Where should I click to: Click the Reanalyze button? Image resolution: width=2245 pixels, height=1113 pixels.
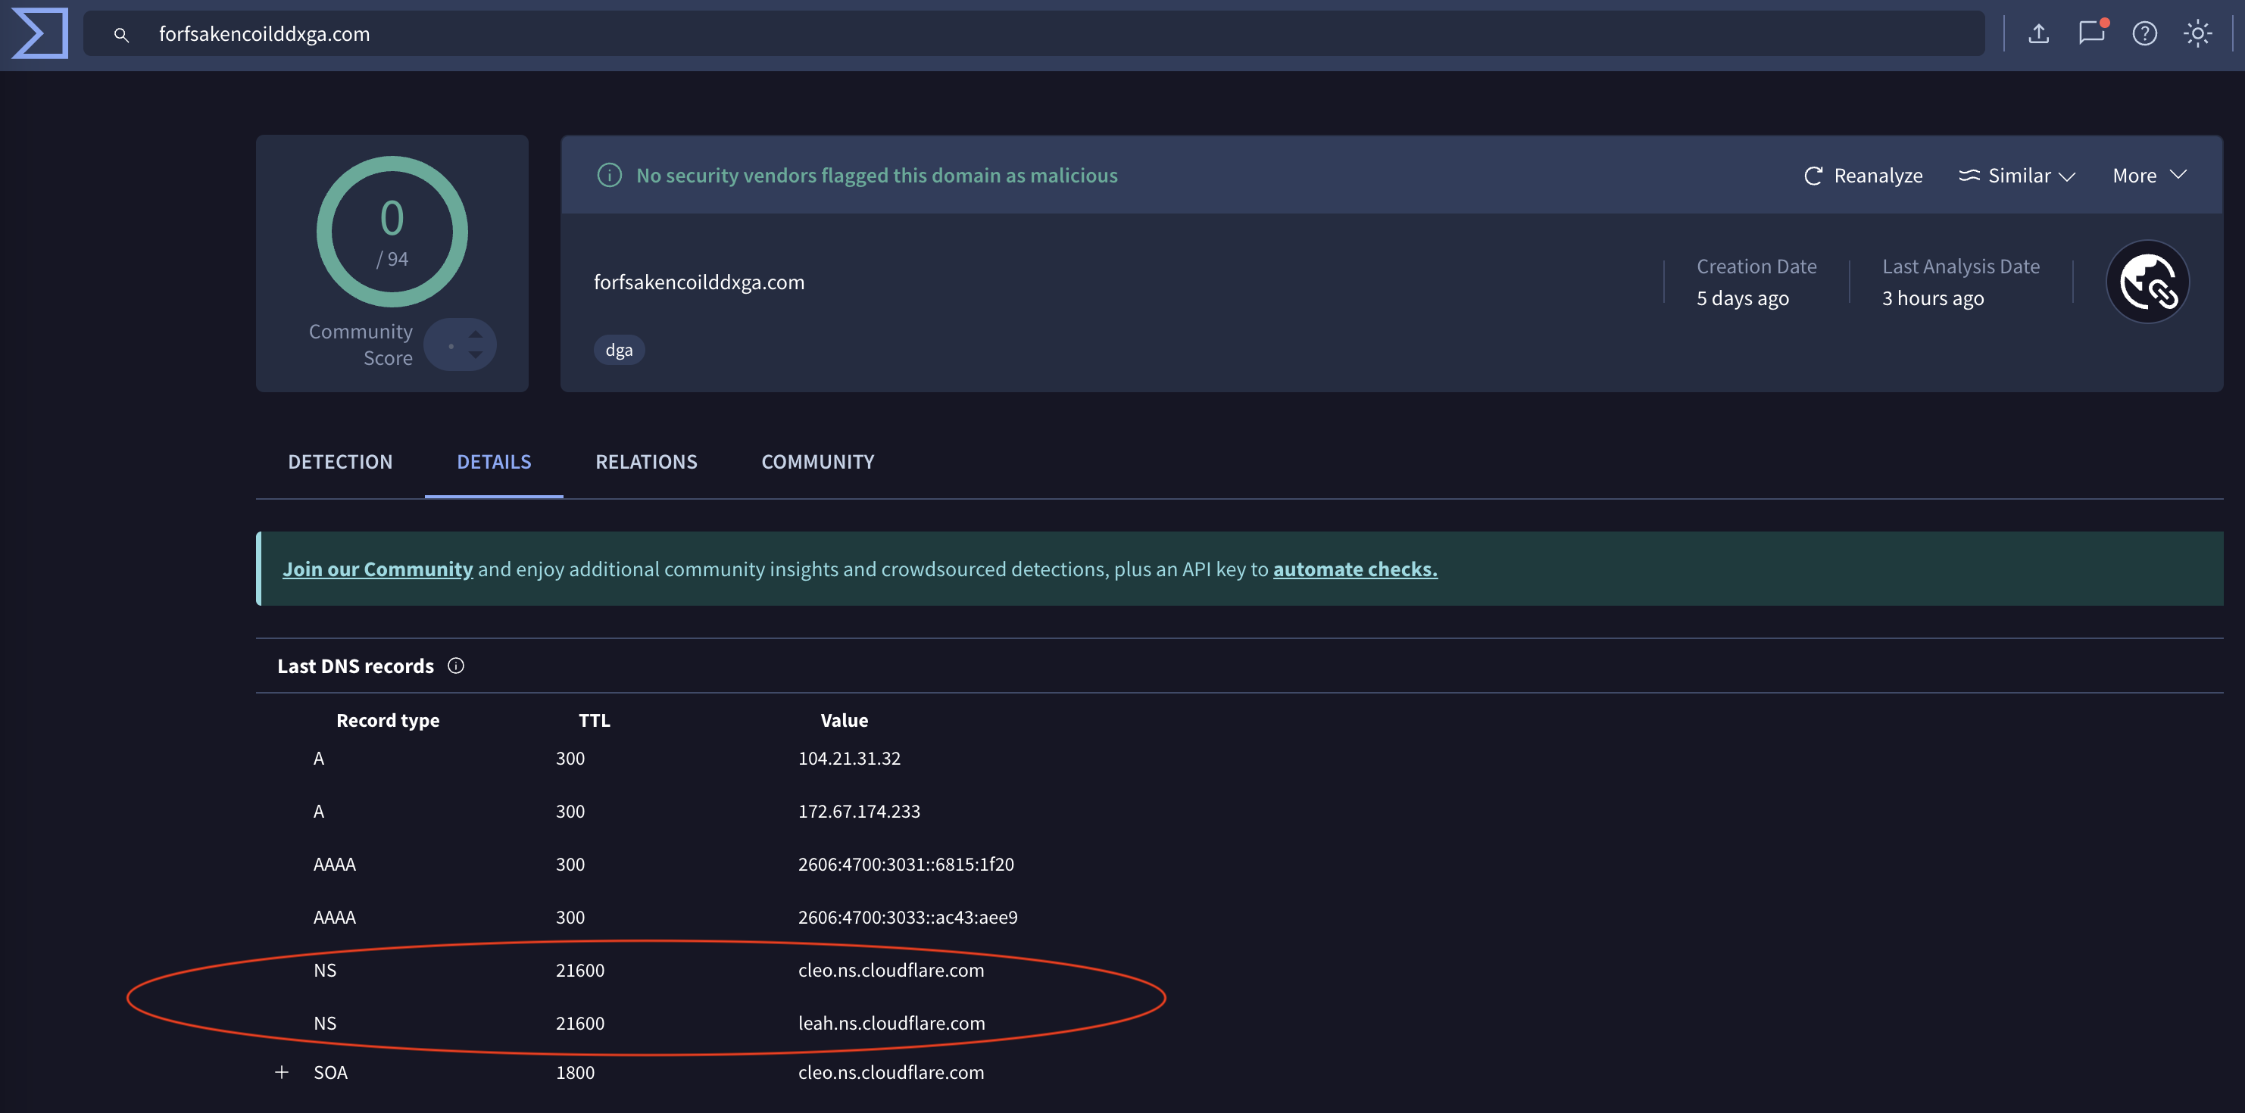(x=1863, y=175)
